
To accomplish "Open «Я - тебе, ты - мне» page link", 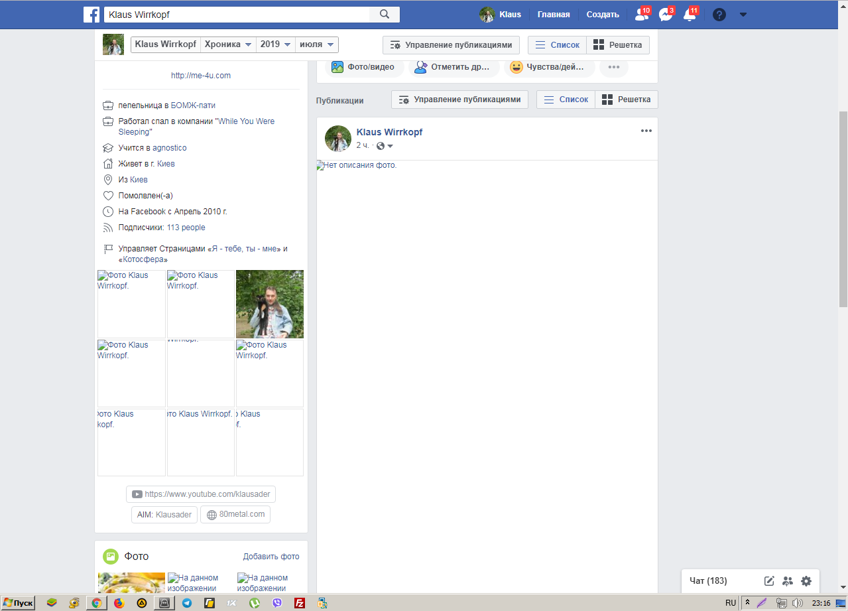I will 244,249.
